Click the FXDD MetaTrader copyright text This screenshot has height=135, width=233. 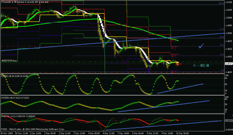33,129
